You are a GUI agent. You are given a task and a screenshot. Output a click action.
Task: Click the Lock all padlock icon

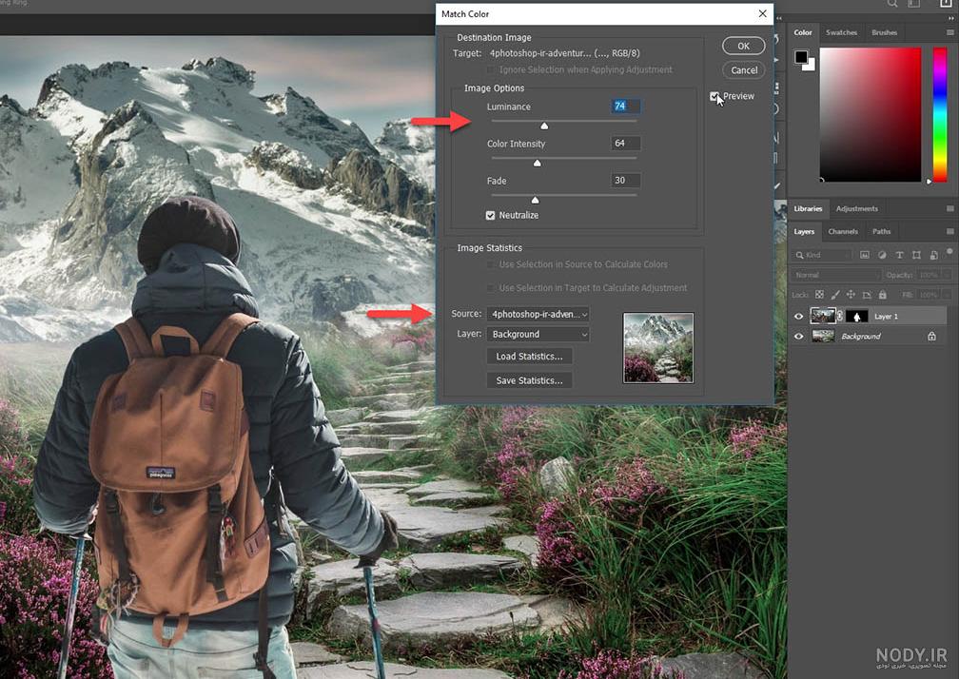(883, 295)
